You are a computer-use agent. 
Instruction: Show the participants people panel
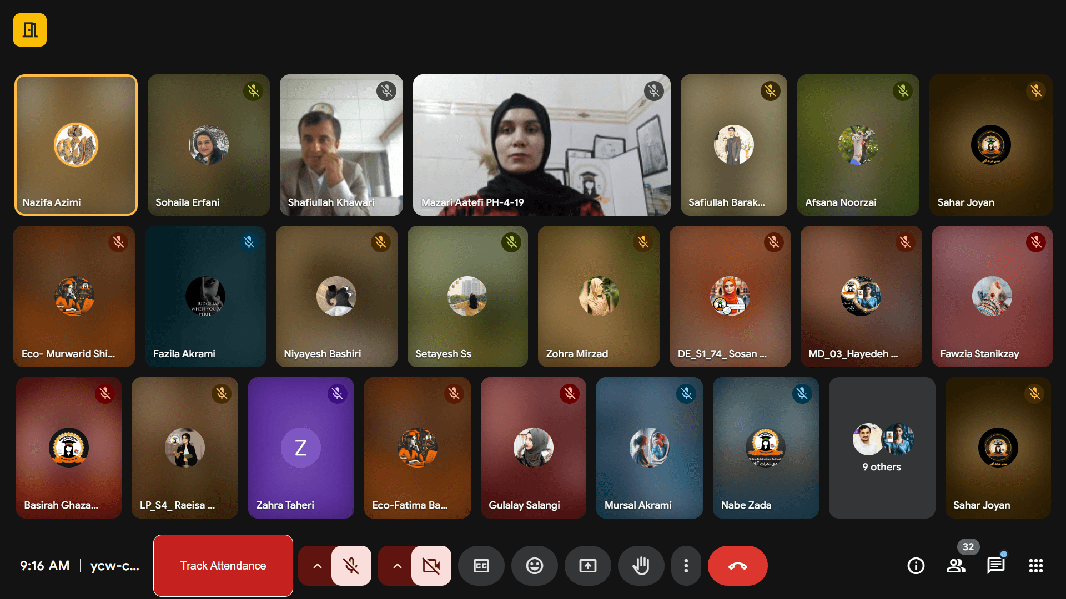pyautogui.click(x=956, y=566)
